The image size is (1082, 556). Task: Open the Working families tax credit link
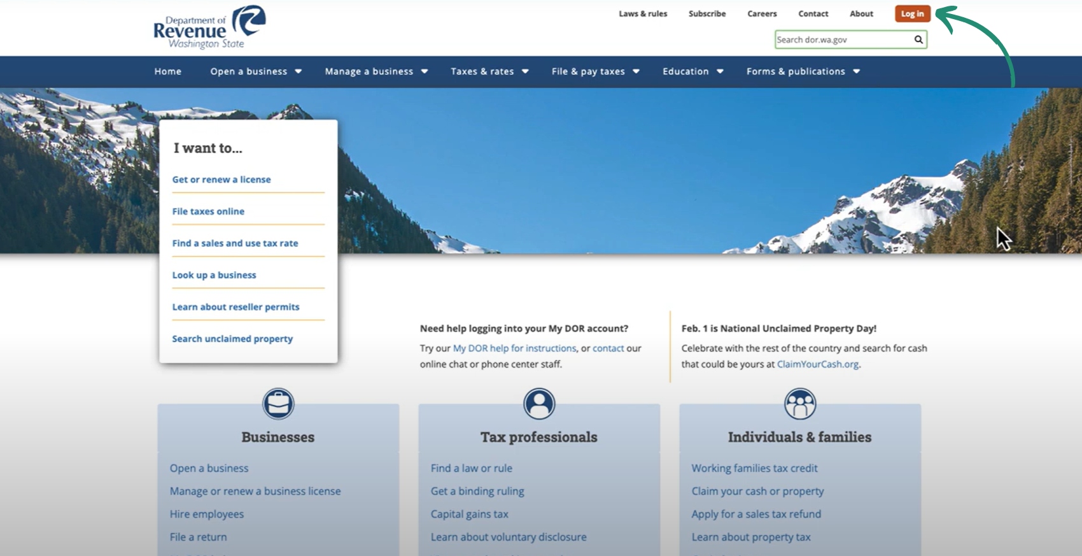(x=754, y=468)
